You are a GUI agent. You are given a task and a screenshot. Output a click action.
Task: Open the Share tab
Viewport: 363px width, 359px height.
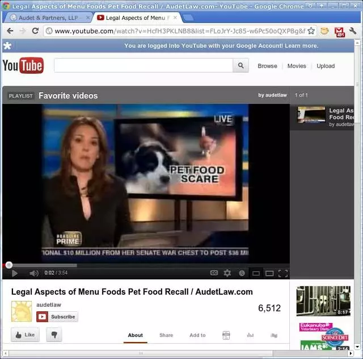[166, 335]
